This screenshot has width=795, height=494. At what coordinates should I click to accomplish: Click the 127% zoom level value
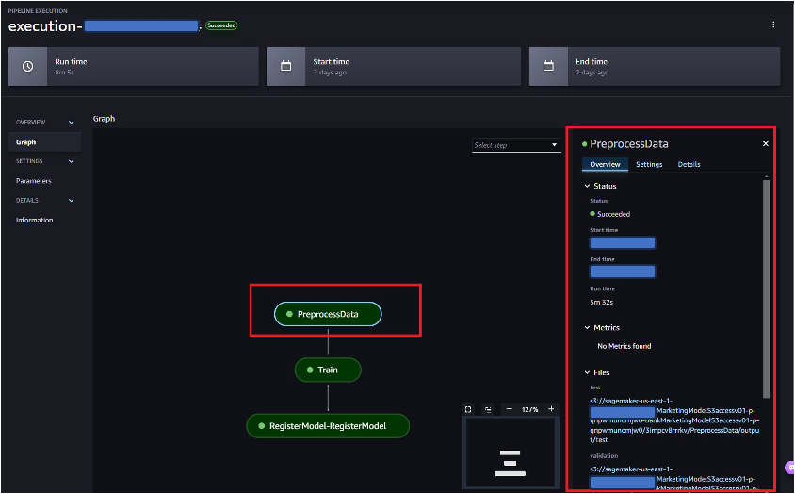tap(529, 409)
